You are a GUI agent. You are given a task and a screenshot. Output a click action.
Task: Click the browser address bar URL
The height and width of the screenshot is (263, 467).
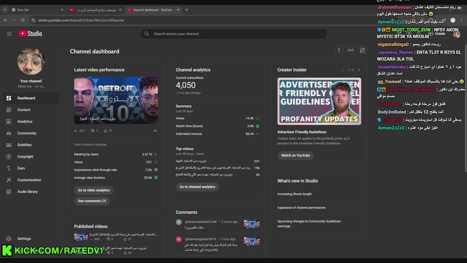(x=81, y=20)
